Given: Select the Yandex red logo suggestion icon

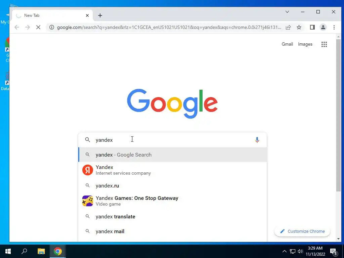Looking at the screenshot, I should click(88, 170).
